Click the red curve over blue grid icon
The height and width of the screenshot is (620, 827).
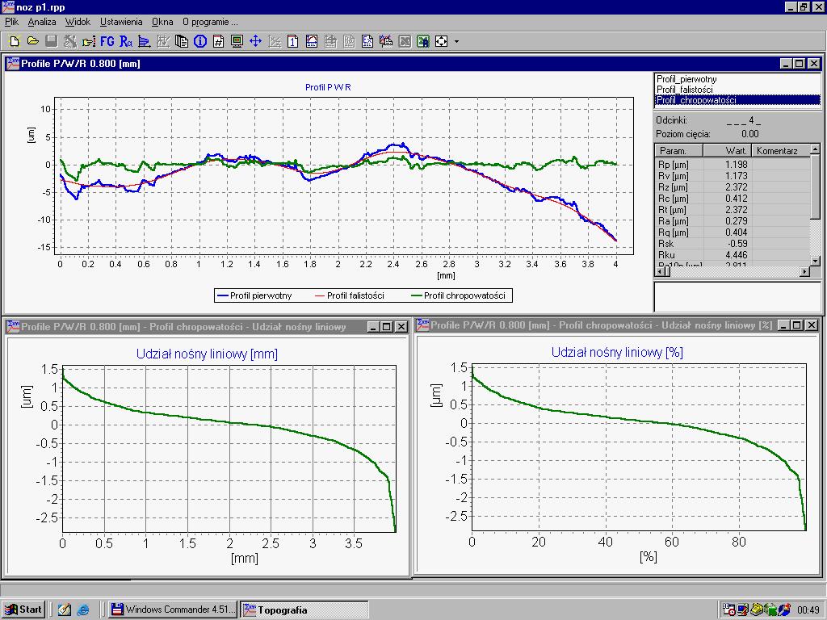tap(312, 41)
